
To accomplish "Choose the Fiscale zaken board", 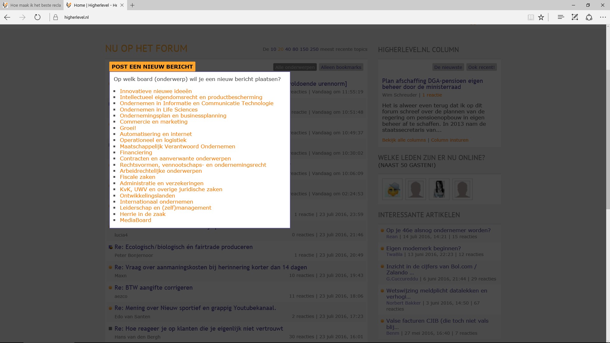I will coord(137,177).
